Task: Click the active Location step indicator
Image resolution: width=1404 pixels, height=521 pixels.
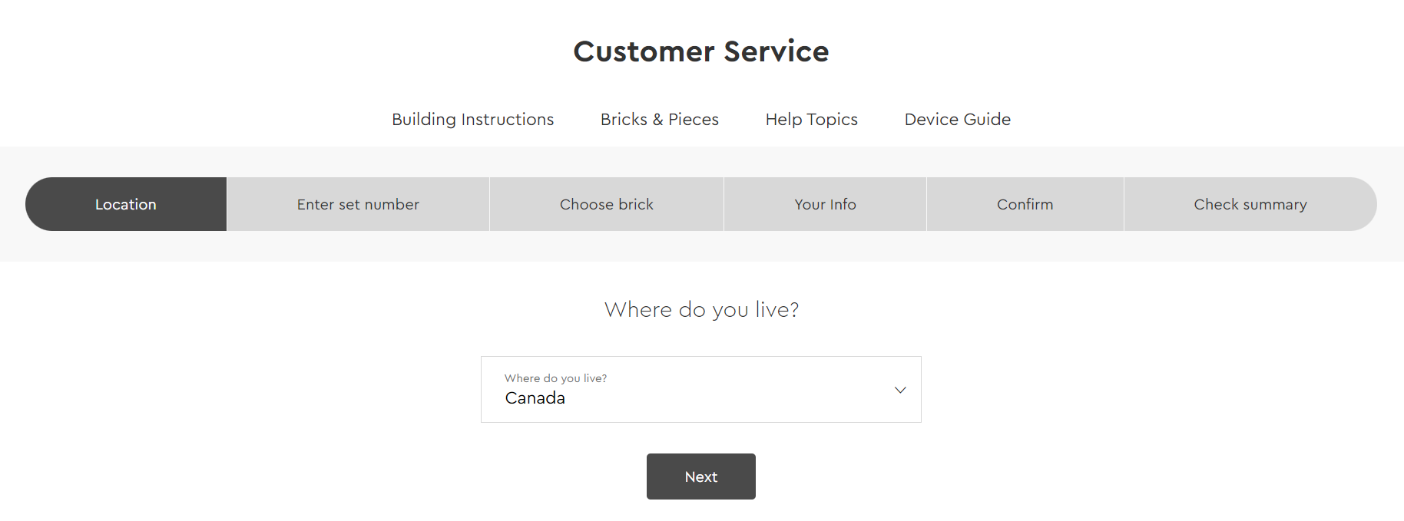Action: tap(125, 204)
